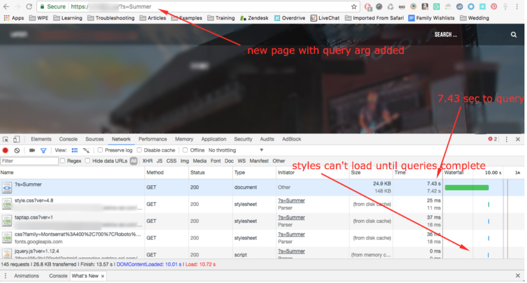
Task: Toggle the network filter funnel icon
Action: point(44,150)
